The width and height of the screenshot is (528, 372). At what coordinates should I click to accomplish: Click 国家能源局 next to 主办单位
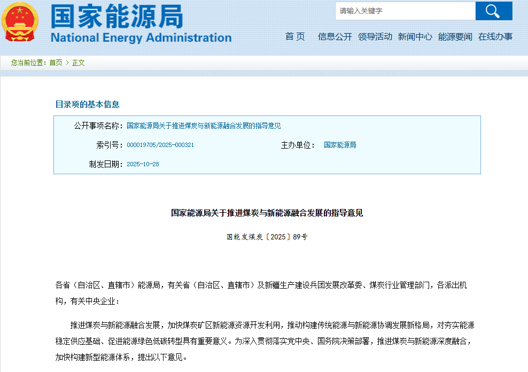point(340,145)
